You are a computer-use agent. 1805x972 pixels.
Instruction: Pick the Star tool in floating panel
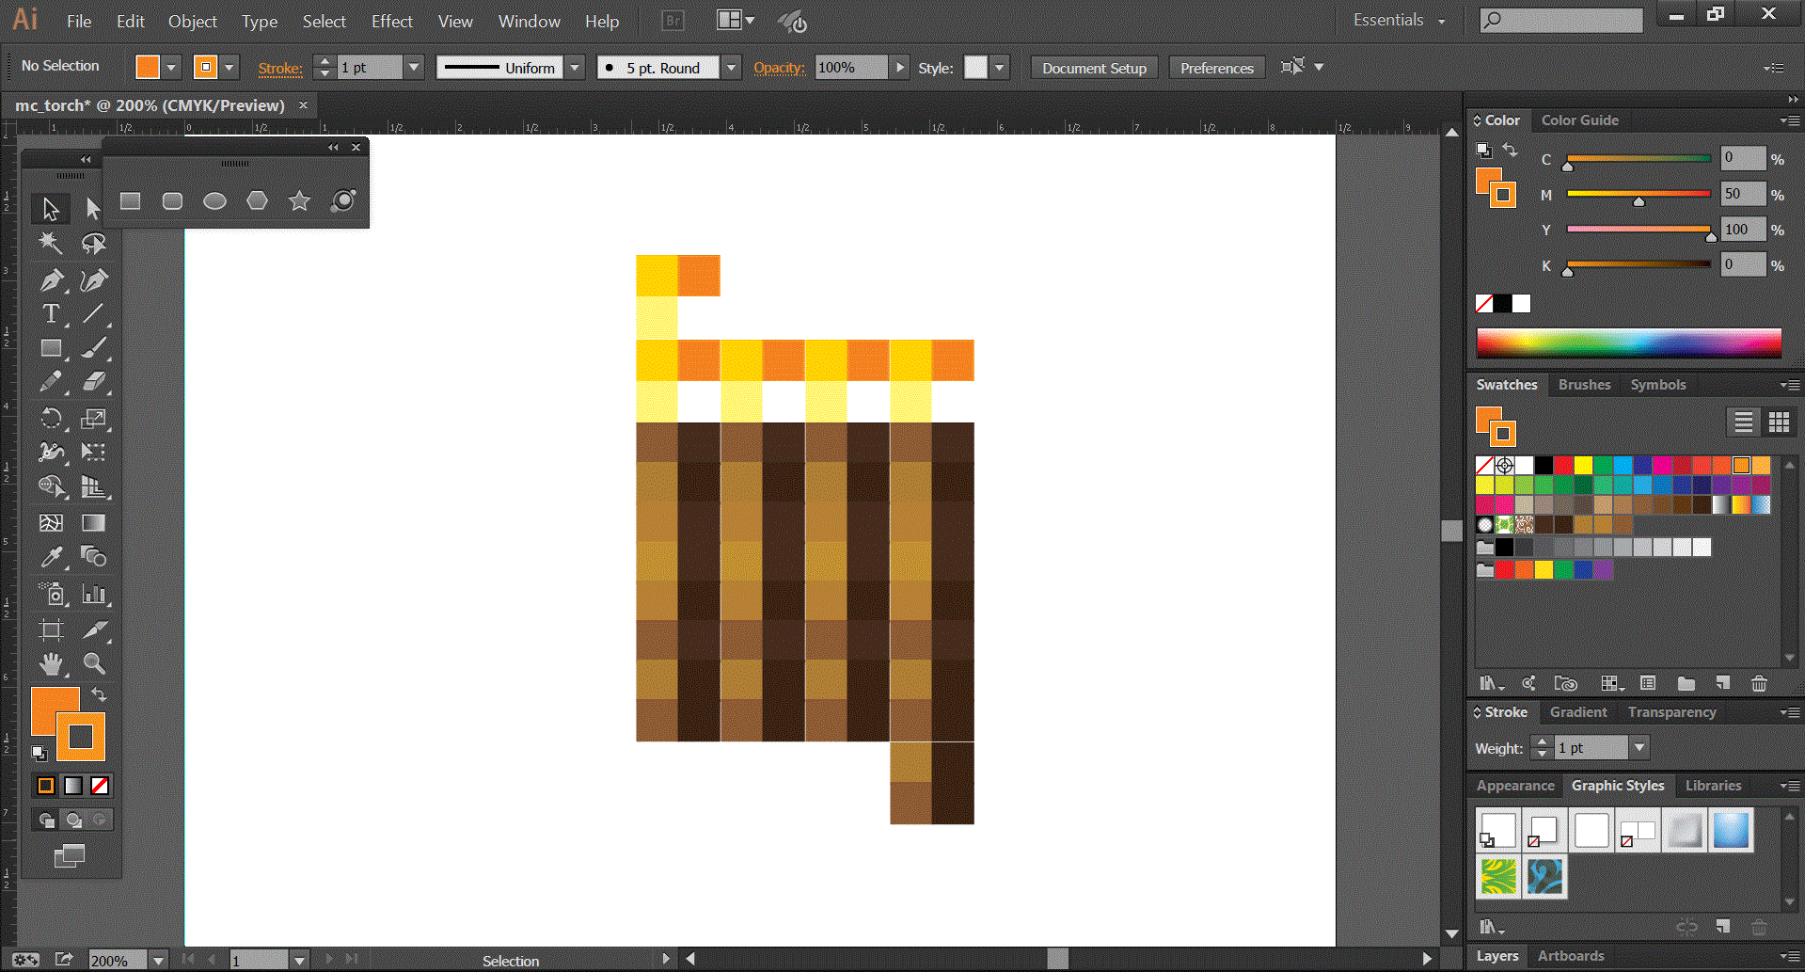click(299, 200)
